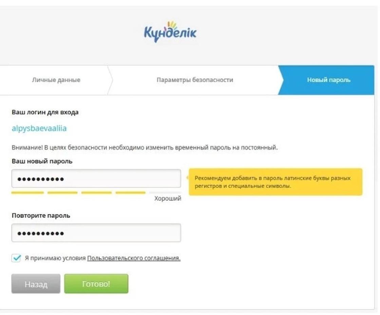Screen dimensions: 380x315
Task: Click the yellow password recommendation tooltip
Action: (275, 182)
